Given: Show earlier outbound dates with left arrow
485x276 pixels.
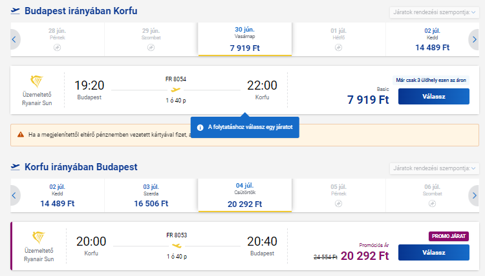Looking at the screenshot, I should pos(14,39).
